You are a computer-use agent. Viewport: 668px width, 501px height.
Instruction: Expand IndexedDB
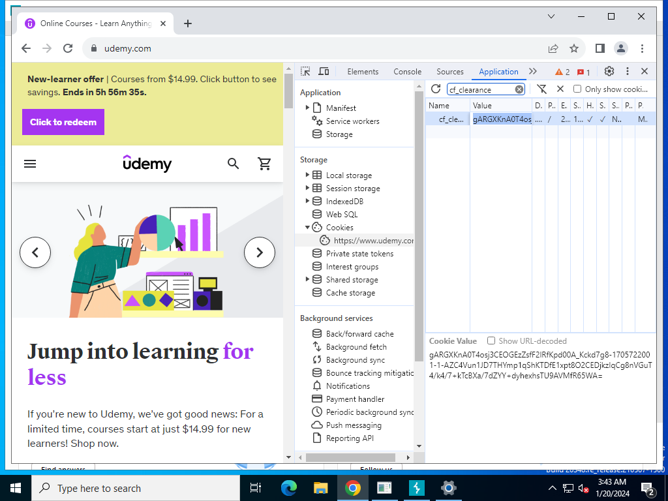tap(307, 201)
